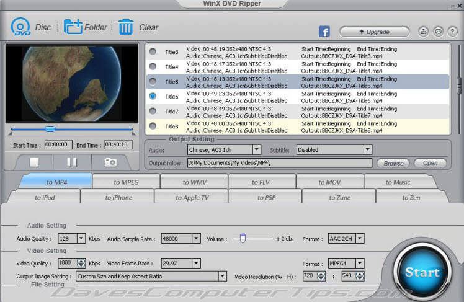Pause the preview video
This screenshot has width=464, height=302.
tap(71, 162)
